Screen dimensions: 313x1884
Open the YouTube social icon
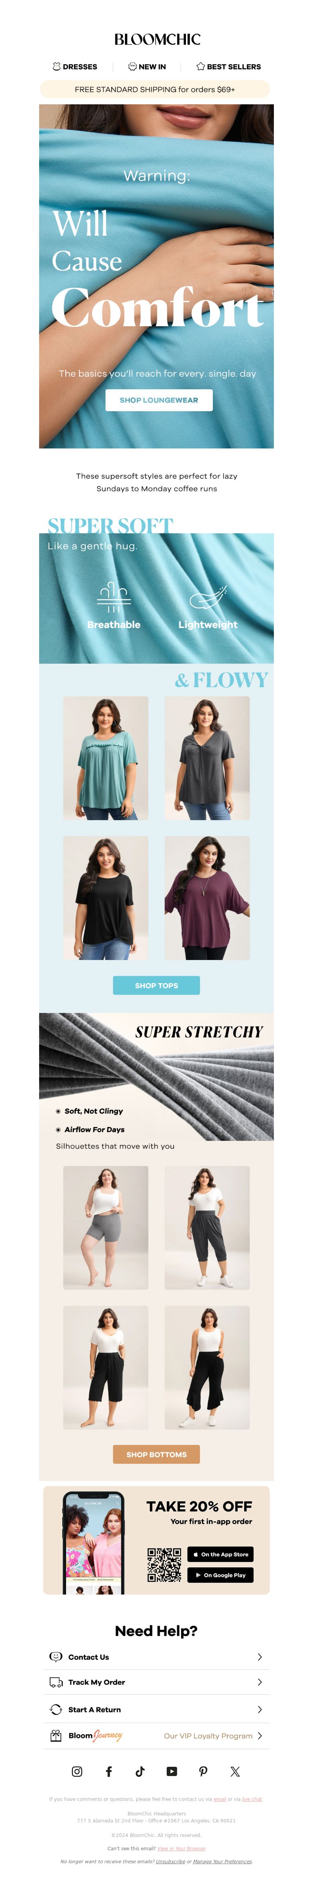pos(171,1771)
